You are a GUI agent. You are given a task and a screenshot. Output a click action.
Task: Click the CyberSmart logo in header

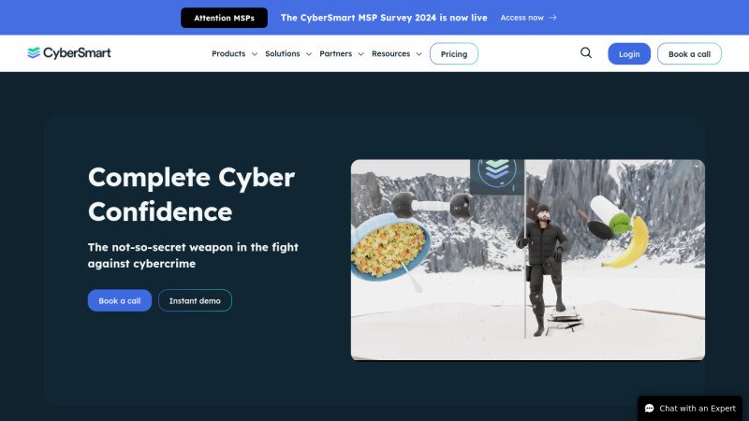(x=69, y=53)
